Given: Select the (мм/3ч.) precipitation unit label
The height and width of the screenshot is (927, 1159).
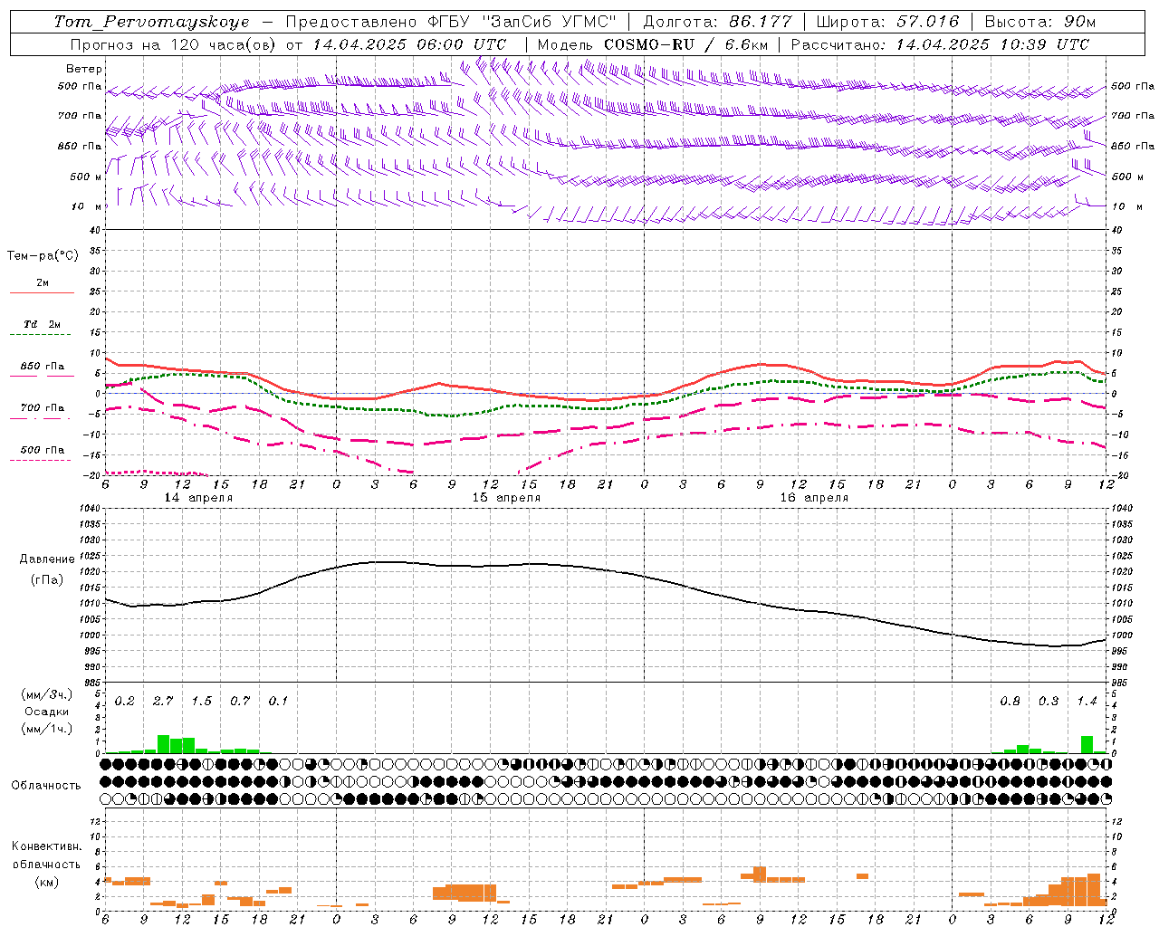Looking at the screenshot, I should point(47,694).
